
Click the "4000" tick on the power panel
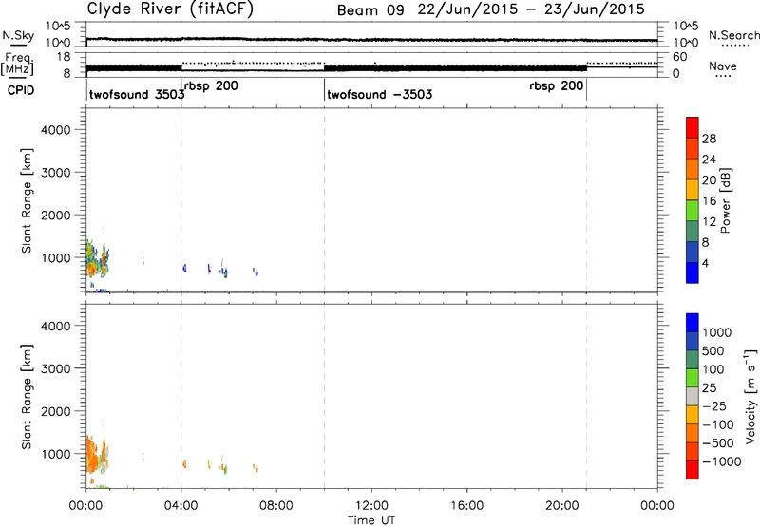56,130
